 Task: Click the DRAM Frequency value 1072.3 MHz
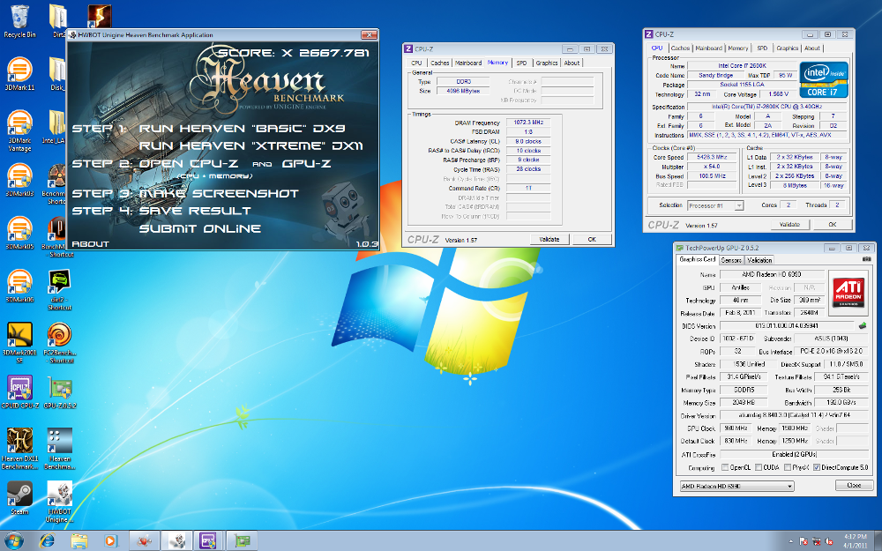528,123
